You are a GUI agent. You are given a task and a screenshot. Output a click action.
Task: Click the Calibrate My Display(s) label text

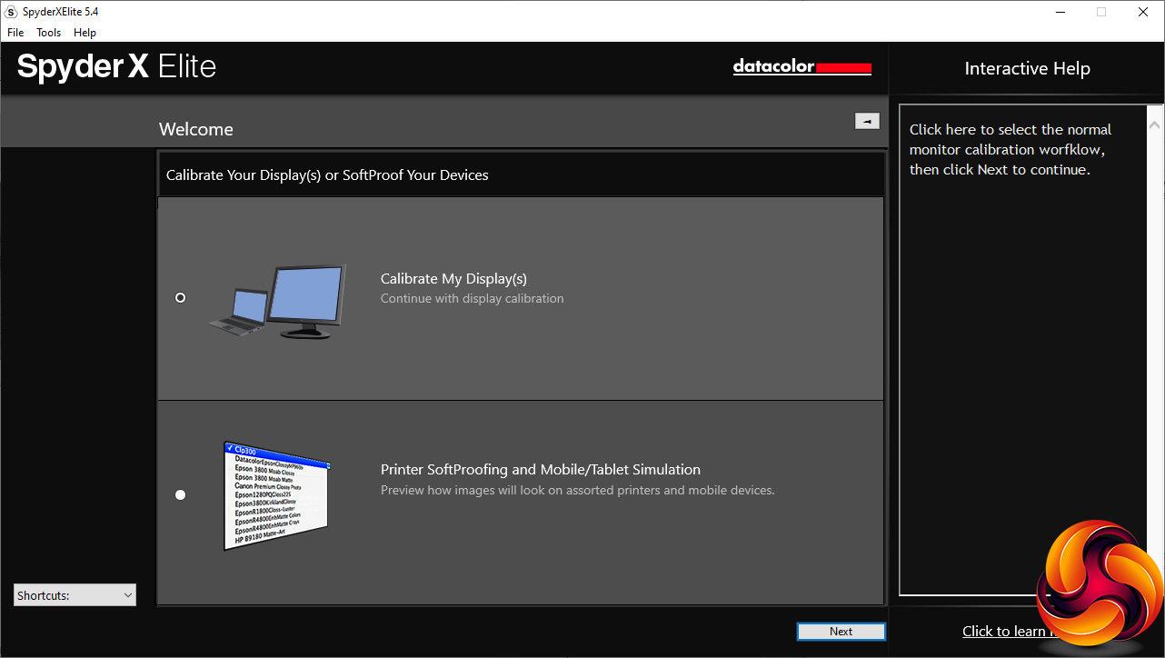coord(453,279)
